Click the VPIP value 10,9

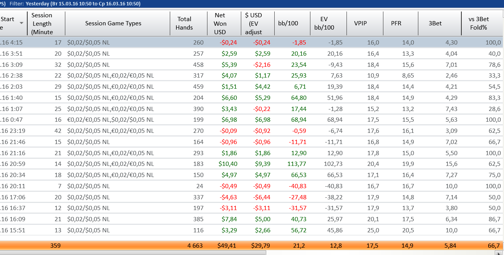373,76
